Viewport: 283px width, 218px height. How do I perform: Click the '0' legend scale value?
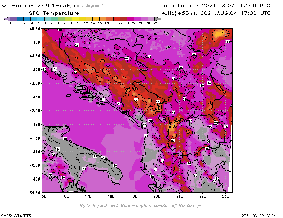pyautogui.click(x=45, y=23)
